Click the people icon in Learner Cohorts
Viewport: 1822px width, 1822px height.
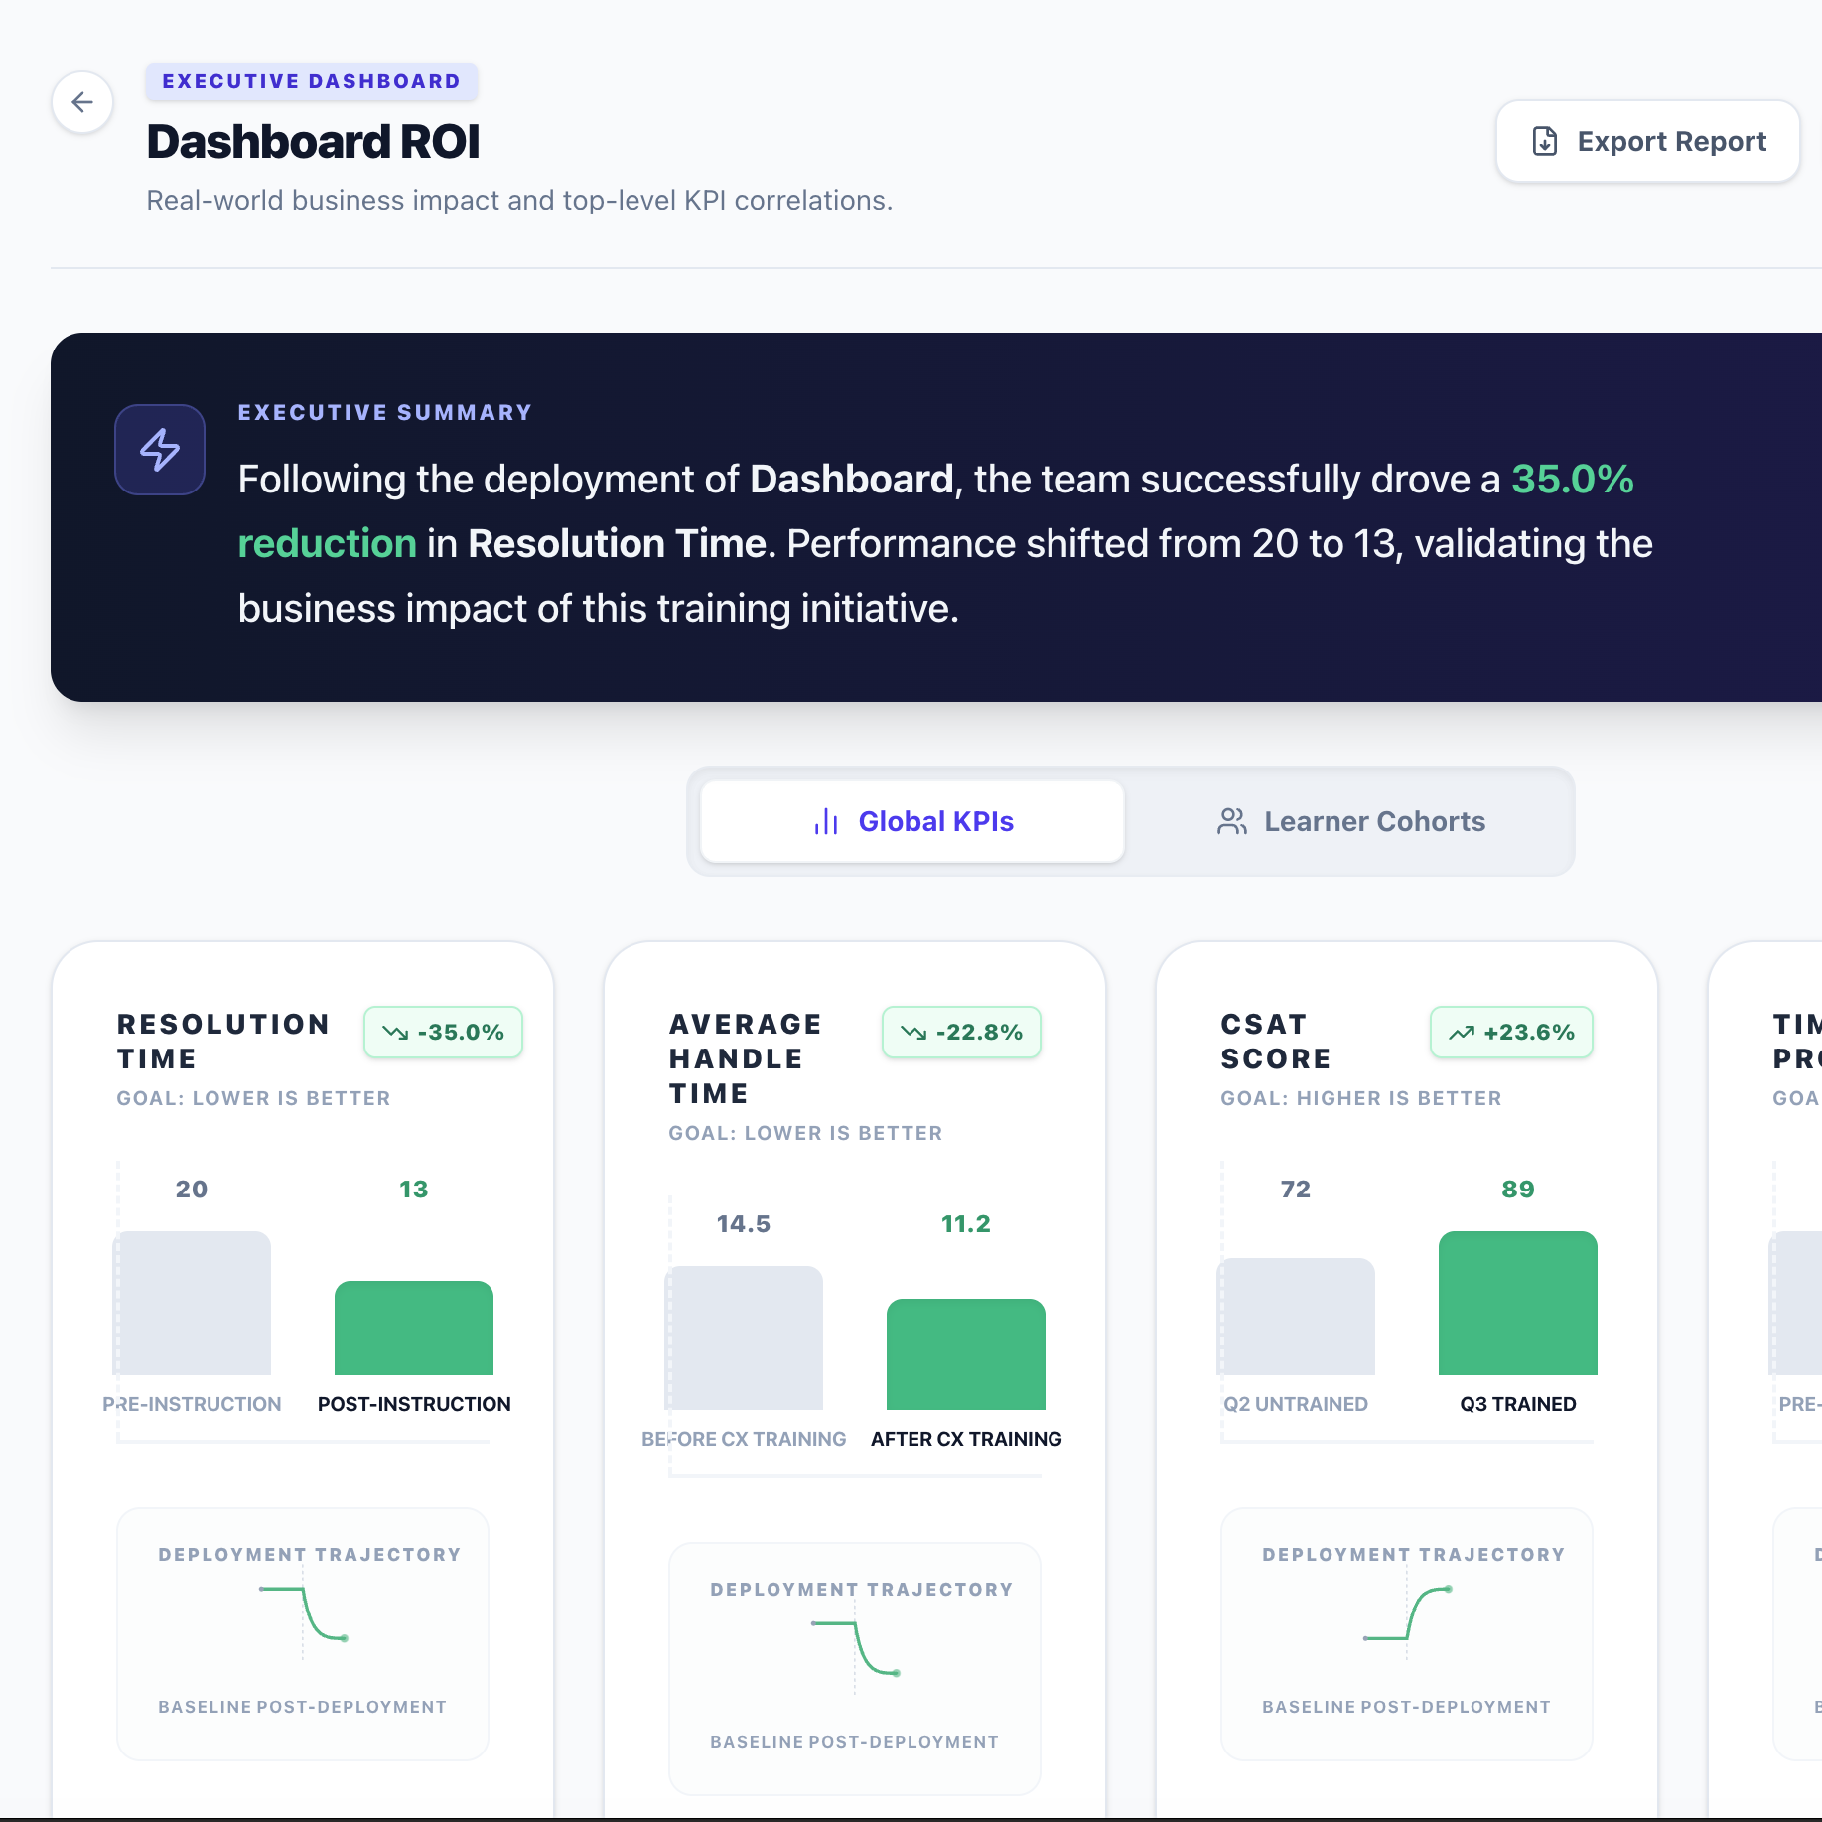1232,821
